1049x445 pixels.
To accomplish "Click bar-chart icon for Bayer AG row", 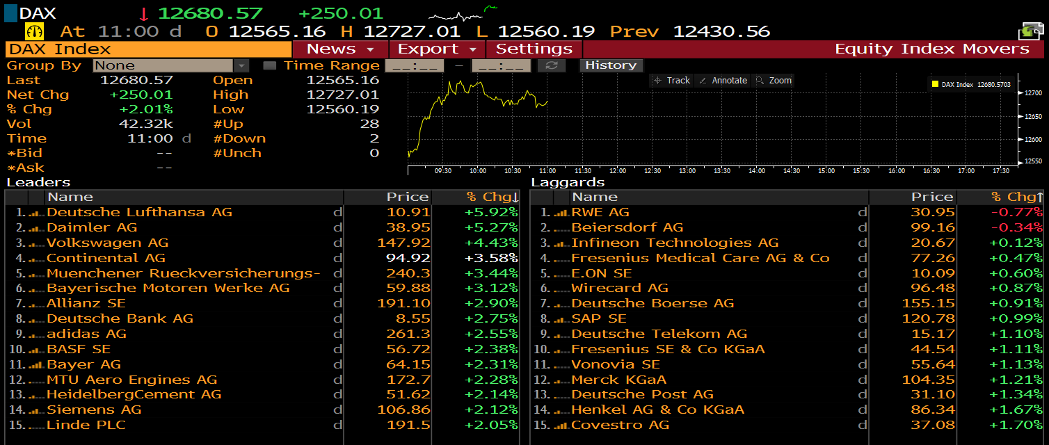I will point(36,365).
